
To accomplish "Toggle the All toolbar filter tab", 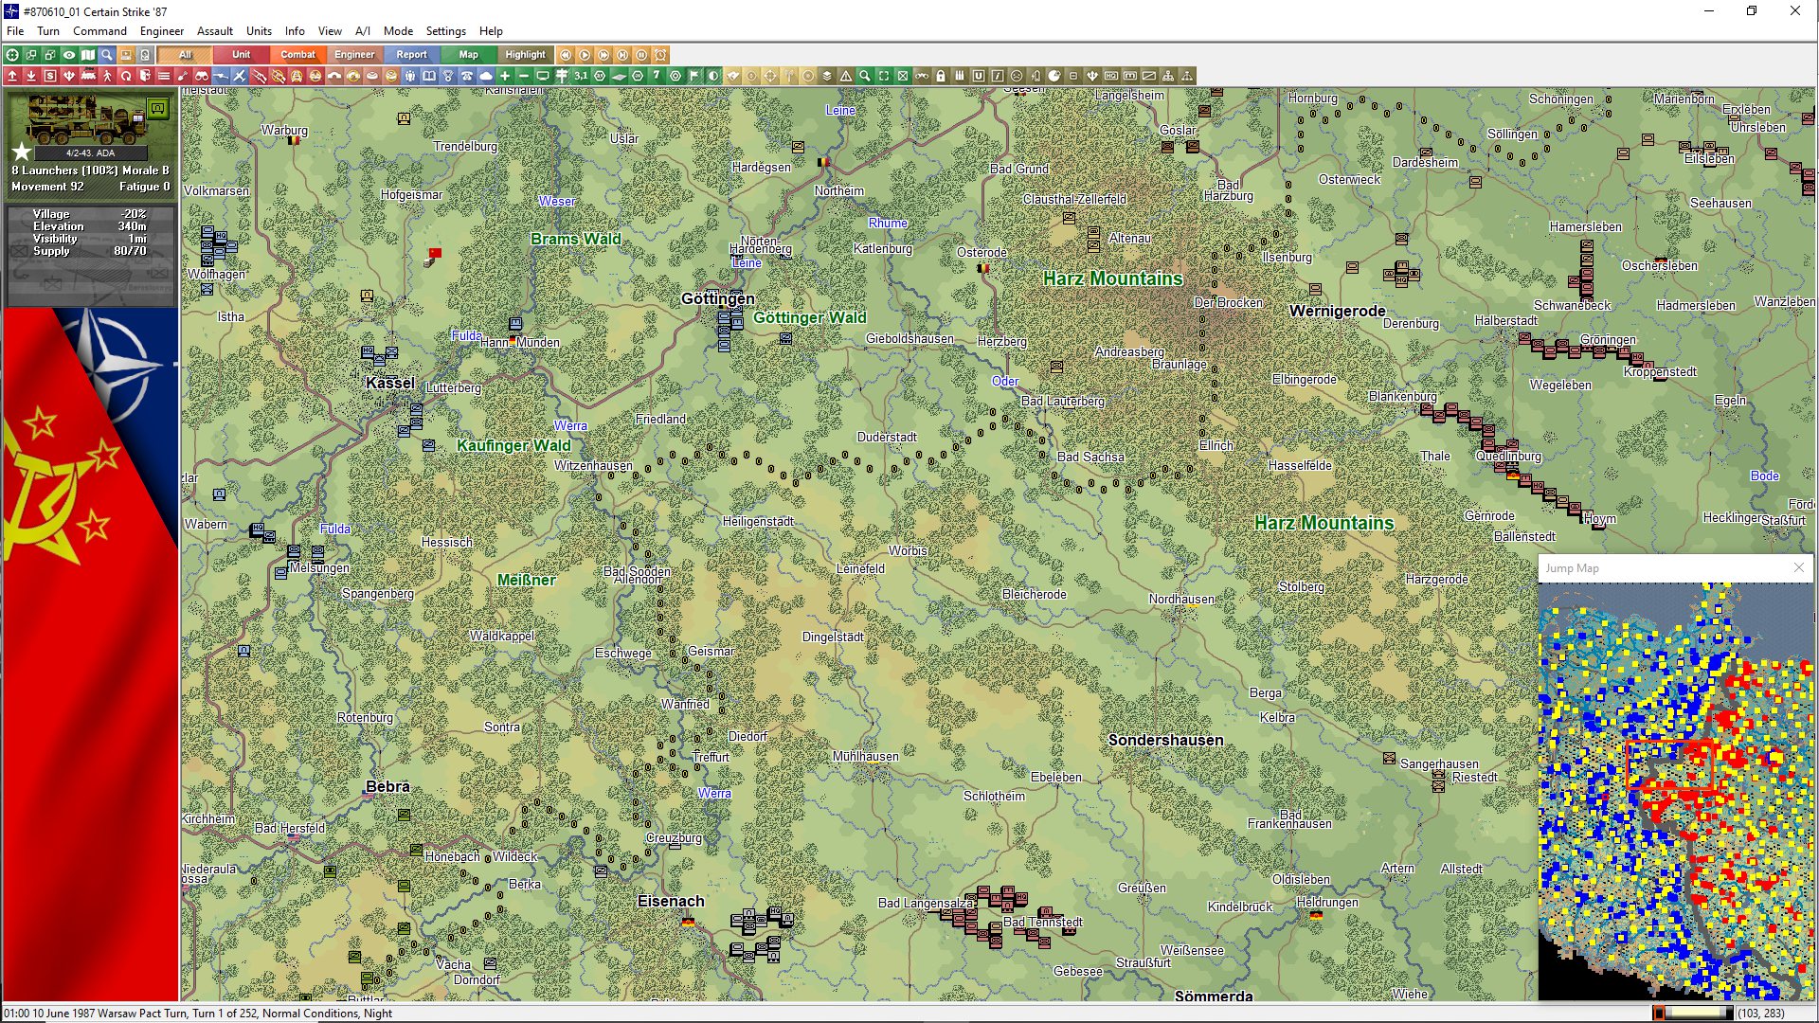I will pos(185,55).
